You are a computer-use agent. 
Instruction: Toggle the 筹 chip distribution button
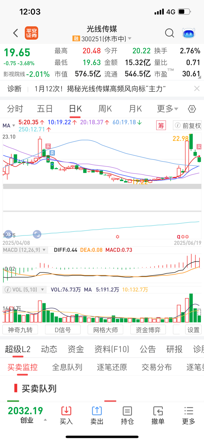coord(161,125)
